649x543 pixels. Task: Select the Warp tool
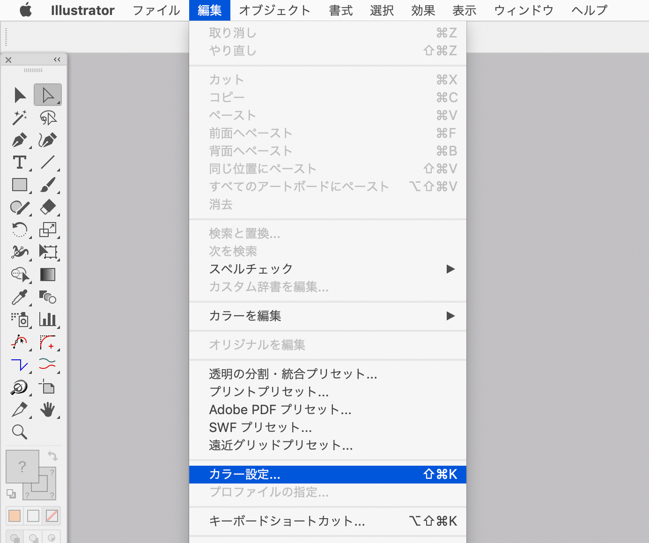point(20,252)
